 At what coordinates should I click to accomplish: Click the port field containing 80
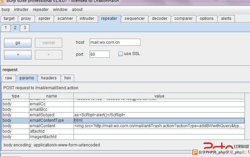(100, 54)
